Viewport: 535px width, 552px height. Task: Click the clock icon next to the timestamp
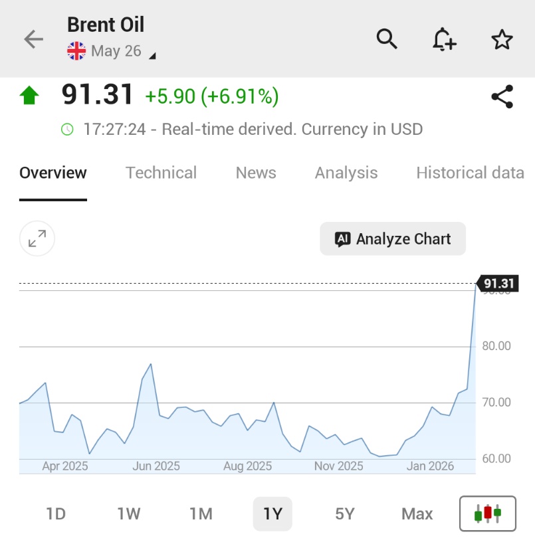(x=66, y=129)
